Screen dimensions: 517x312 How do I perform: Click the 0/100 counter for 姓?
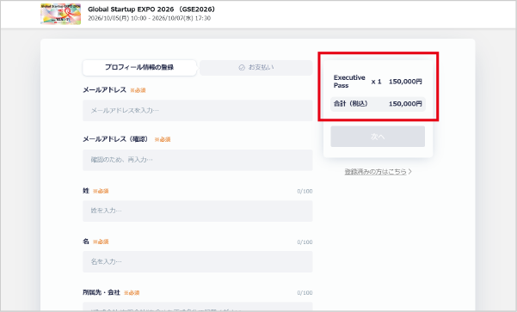click(x=305, y=192)
